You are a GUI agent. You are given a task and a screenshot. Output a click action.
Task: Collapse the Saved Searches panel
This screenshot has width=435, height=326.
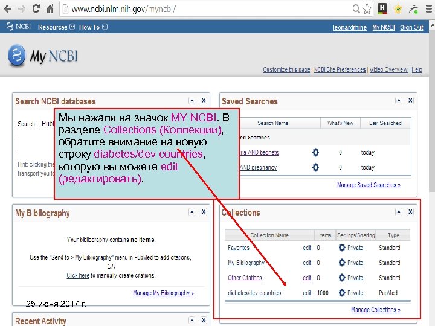(x=399, y=100)
